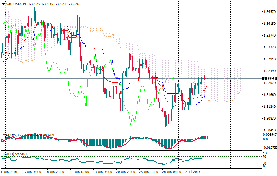
Task: Select the current price tag 1.32226
Action: tap(269, 78)
